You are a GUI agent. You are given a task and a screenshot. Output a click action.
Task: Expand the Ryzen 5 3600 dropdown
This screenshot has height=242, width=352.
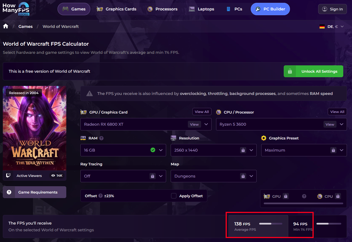click(342, 124)
